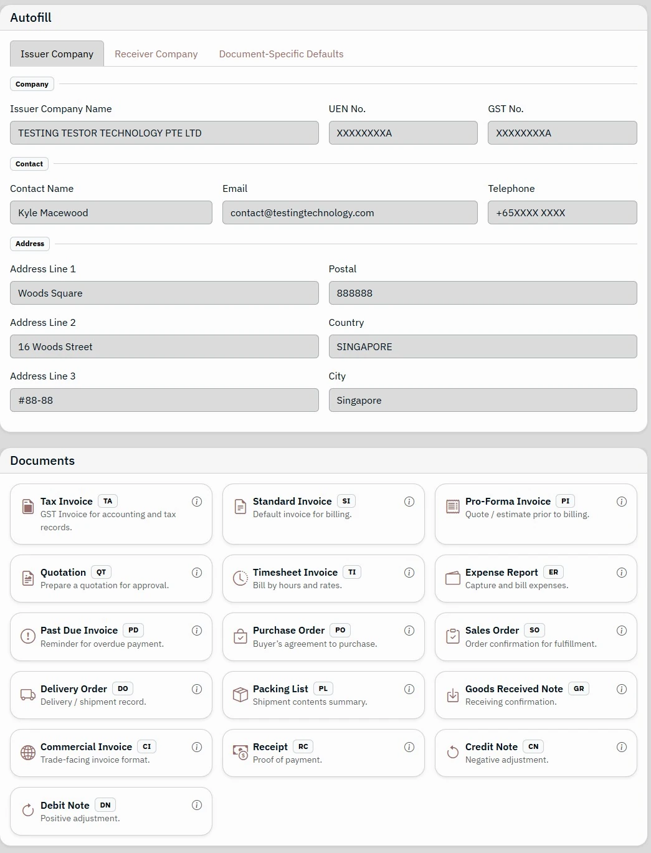
Task: Click the Expense Report wallet icon
Action: coord(452,578)
